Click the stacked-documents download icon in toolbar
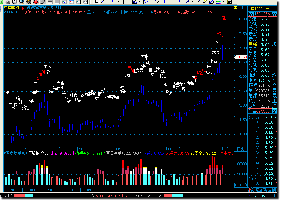Viewport: 281px width, 201px height. click(7, 2)
